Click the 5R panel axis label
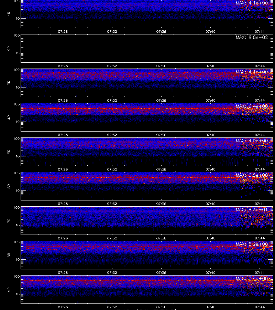This screenshot has height=310, width=275. pos(9,152)
